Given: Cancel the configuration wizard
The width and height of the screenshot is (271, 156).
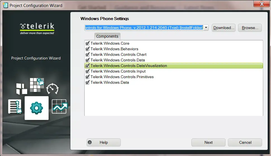Looking at the screenshot, I should [245, 142].
